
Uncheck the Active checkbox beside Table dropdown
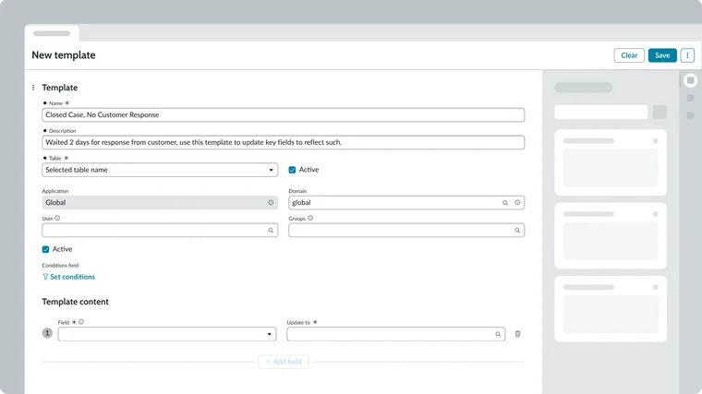pyautogui.click(x=293, y=170)
